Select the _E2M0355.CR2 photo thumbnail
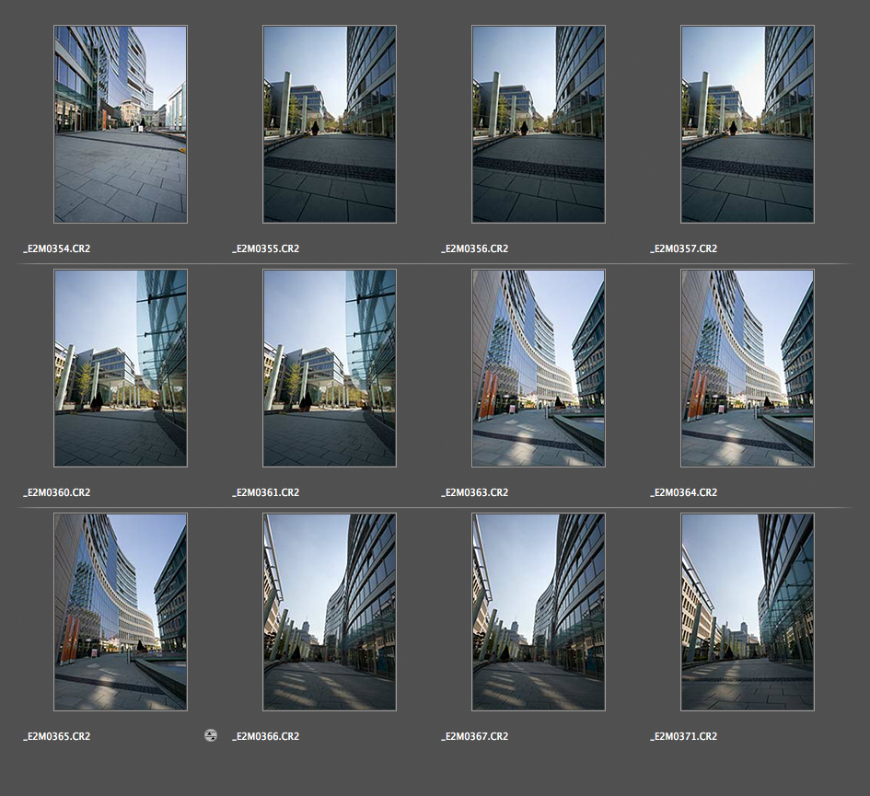This screenshot has height=796, width=870. pos(330,124)
